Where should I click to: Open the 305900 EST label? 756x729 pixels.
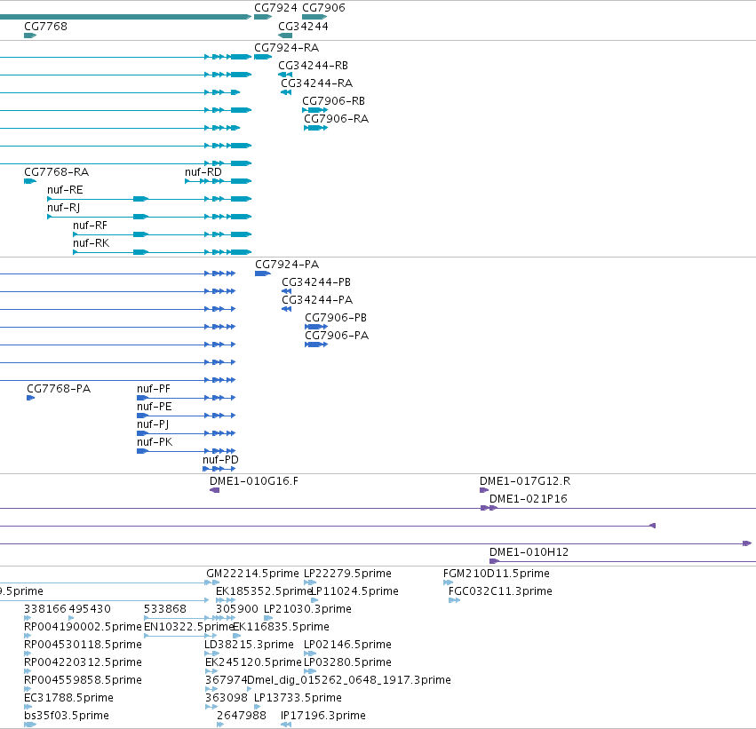[236, 609]
